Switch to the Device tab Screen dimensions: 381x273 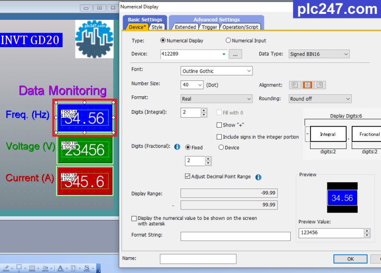coord(137,27)
